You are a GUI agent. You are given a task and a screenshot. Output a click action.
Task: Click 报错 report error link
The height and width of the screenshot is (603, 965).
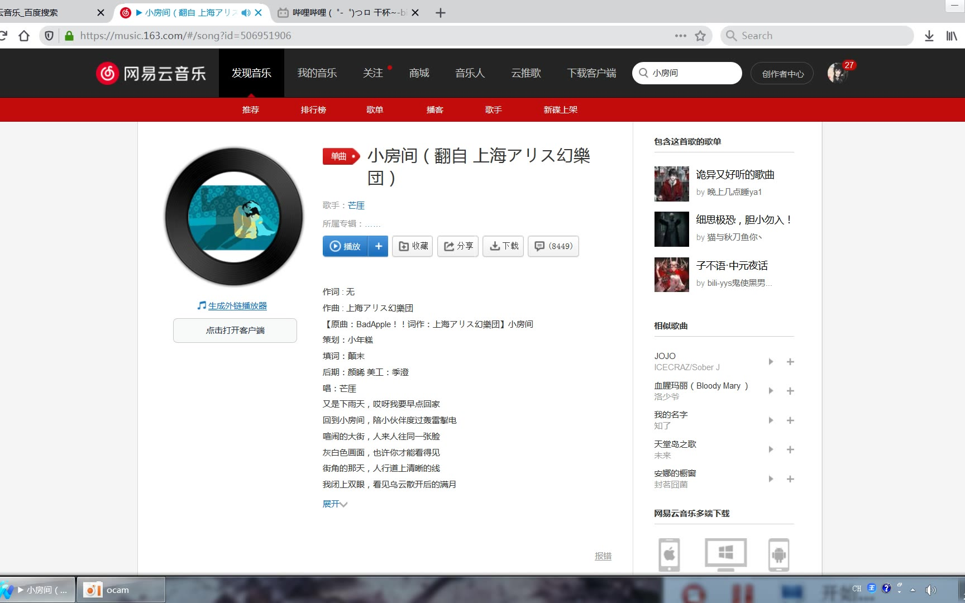pyautogui.click(x=603, y=556)
